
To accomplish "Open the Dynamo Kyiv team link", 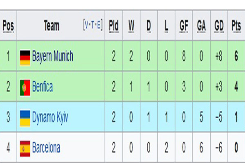I will 50,117.
